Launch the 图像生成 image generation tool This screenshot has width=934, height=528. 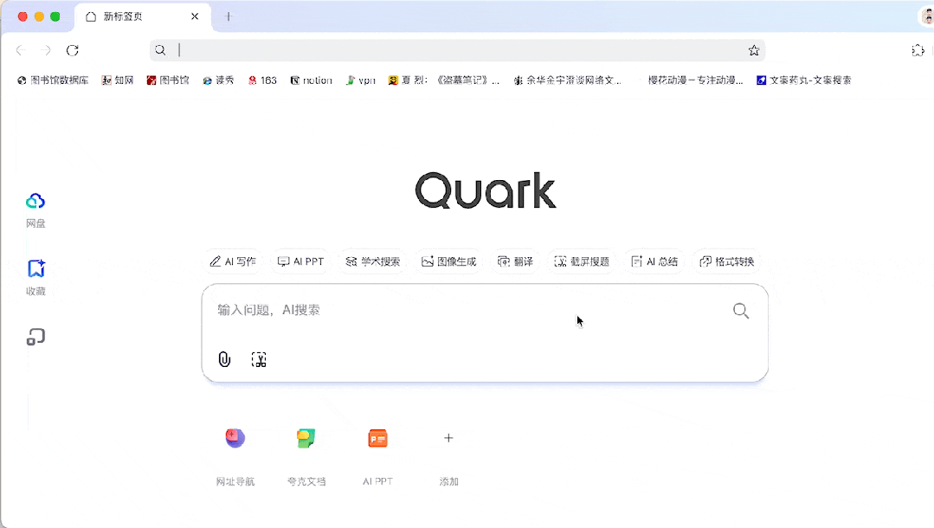(448, 261)
